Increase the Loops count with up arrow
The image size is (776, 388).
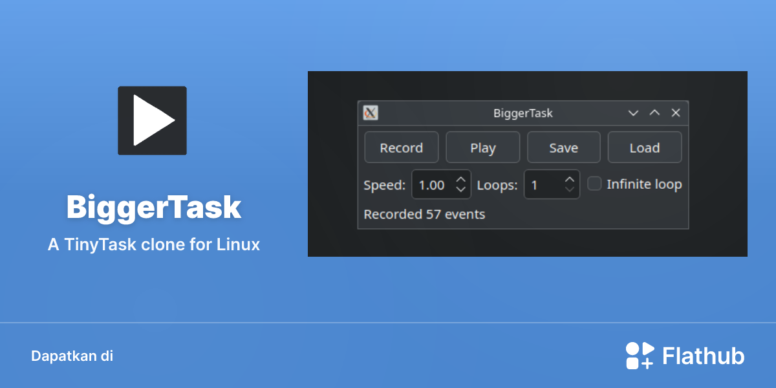pos(569,180)
